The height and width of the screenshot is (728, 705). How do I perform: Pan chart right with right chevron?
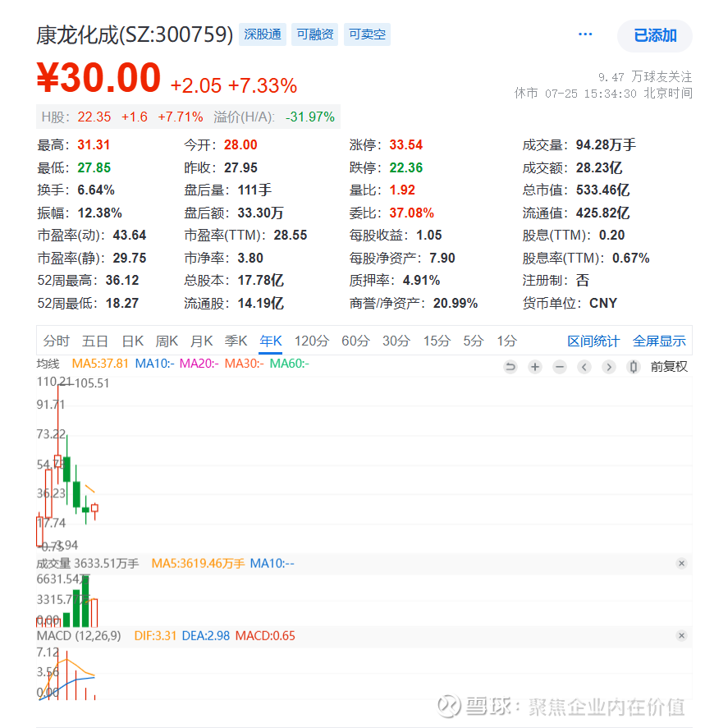coord(609,367)
